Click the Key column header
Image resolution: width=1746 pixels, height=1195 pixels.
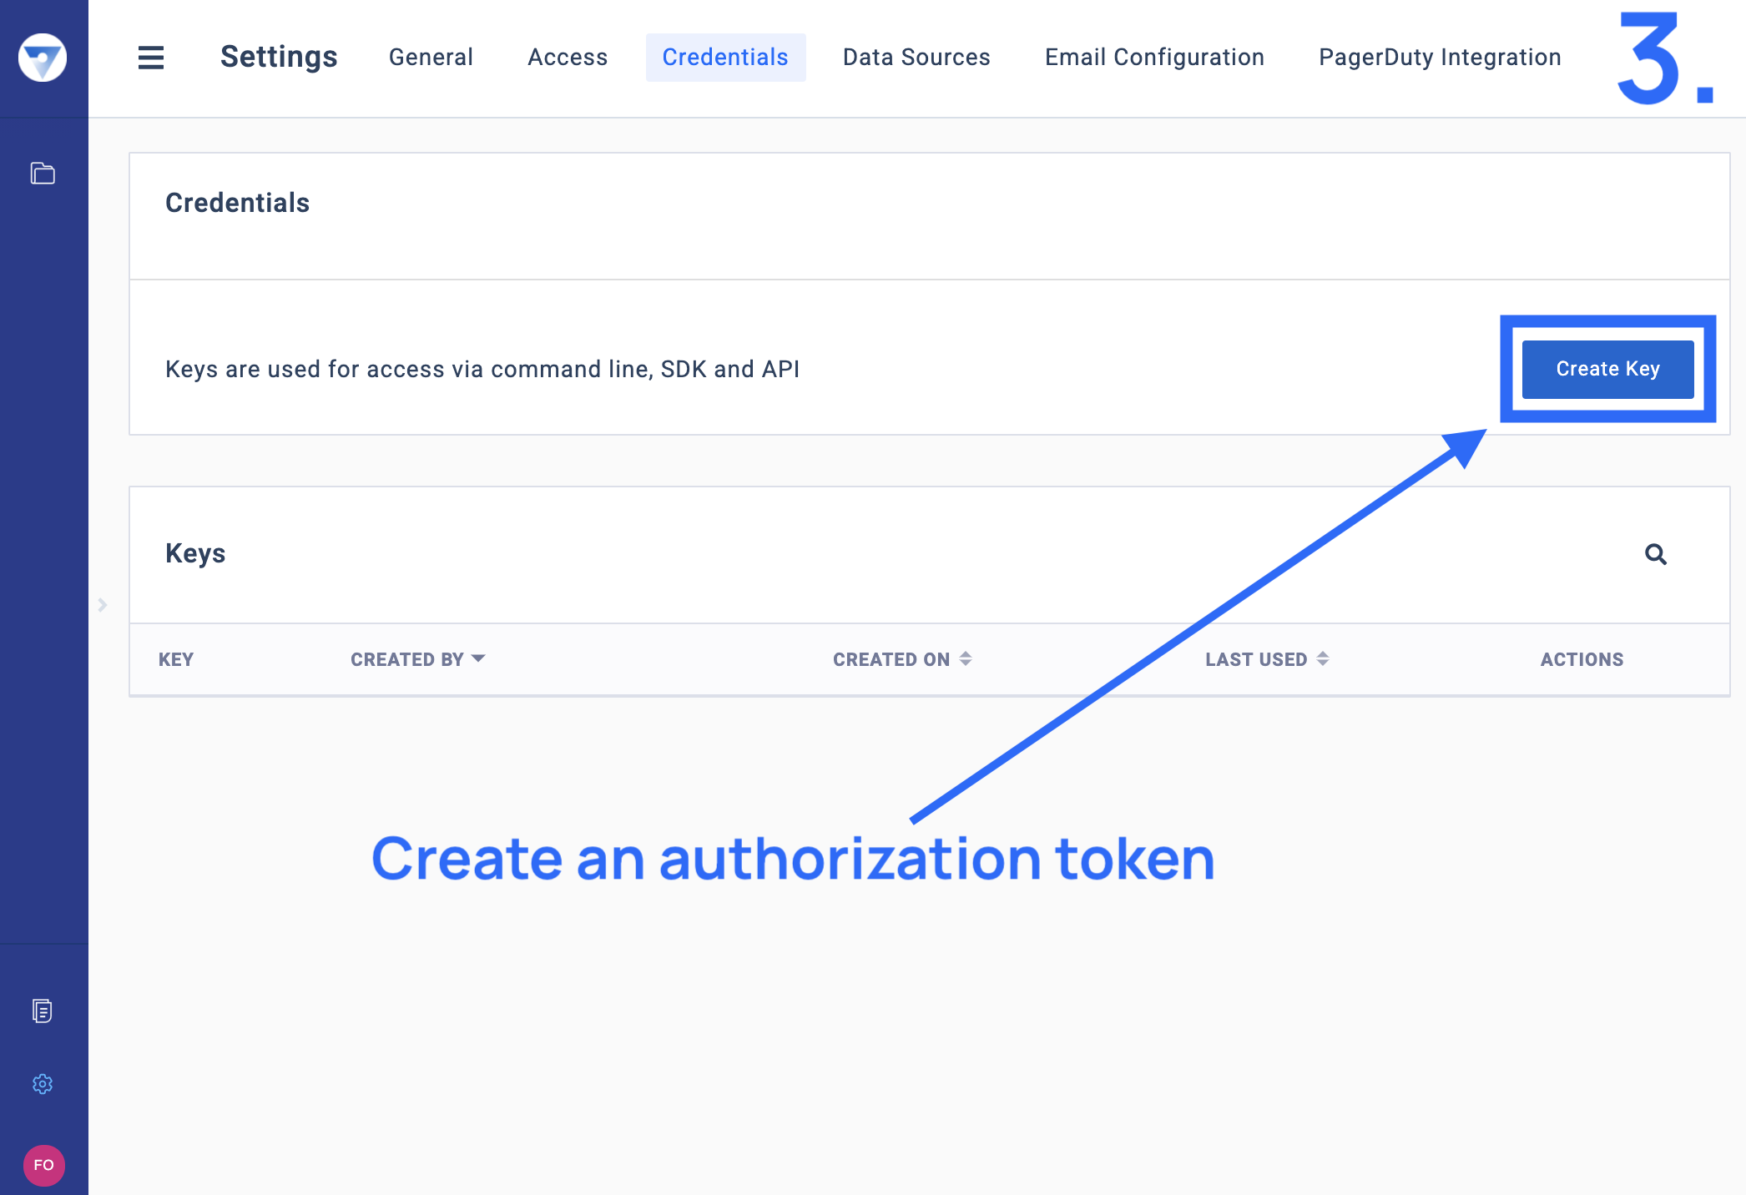click(176, 659)
